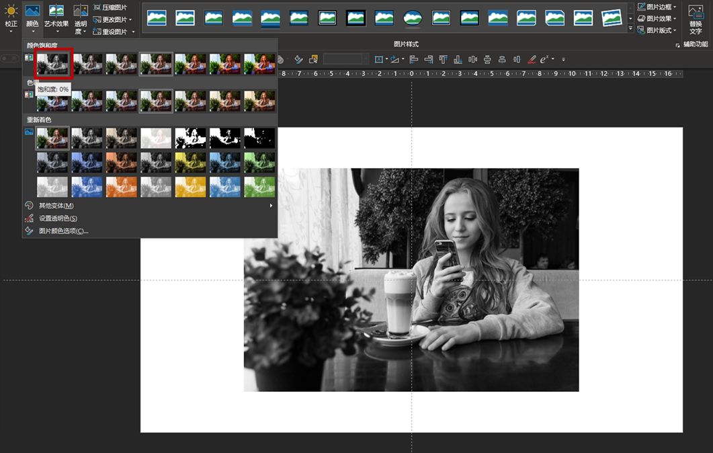Screen dimensions: 713x453
Task: Click the 替换文字 alt text button
Action: (x=696, y=19)
